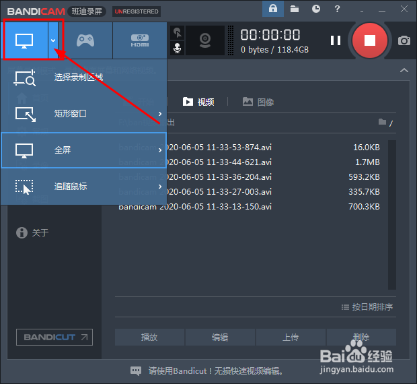The width and height of the screenshot is (417, 384).
Task: Click the speech bubble icon in status bar
Action: [x=136, y=371]
